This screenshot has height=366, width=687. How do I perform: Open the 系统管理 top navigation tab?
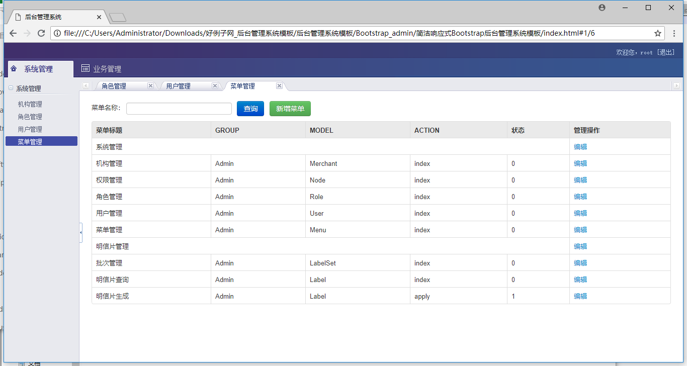41,69
